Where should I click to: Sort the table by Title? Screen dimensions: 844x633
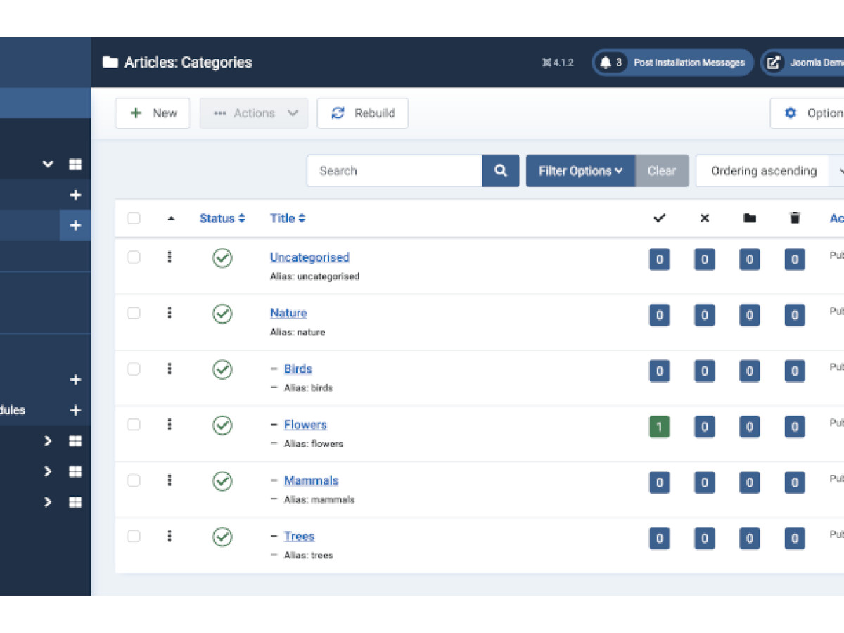tap(288, 218)
